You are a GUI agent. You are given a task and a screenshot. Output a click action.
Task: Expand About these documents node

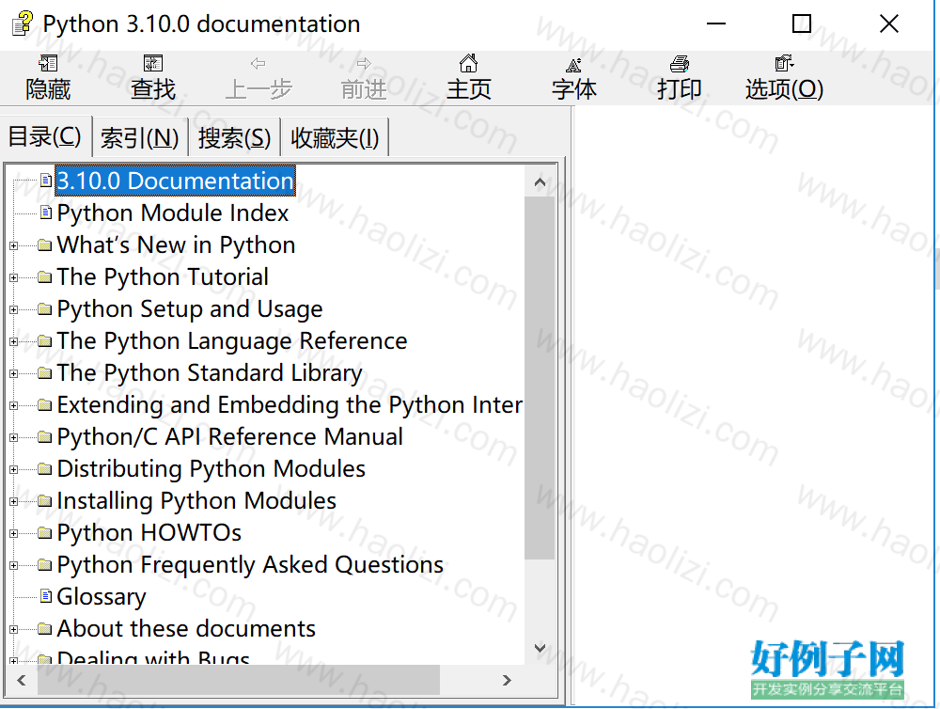pos(14,630)
